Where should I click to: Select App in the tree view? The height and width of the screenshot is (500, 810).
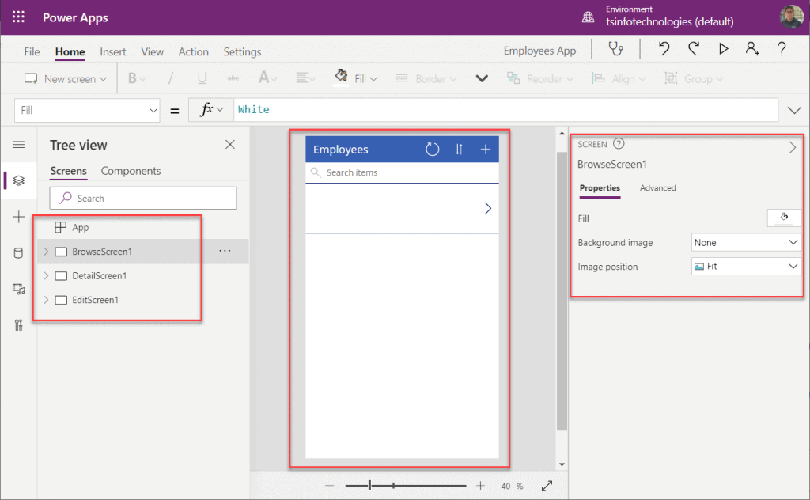[80, 227]
